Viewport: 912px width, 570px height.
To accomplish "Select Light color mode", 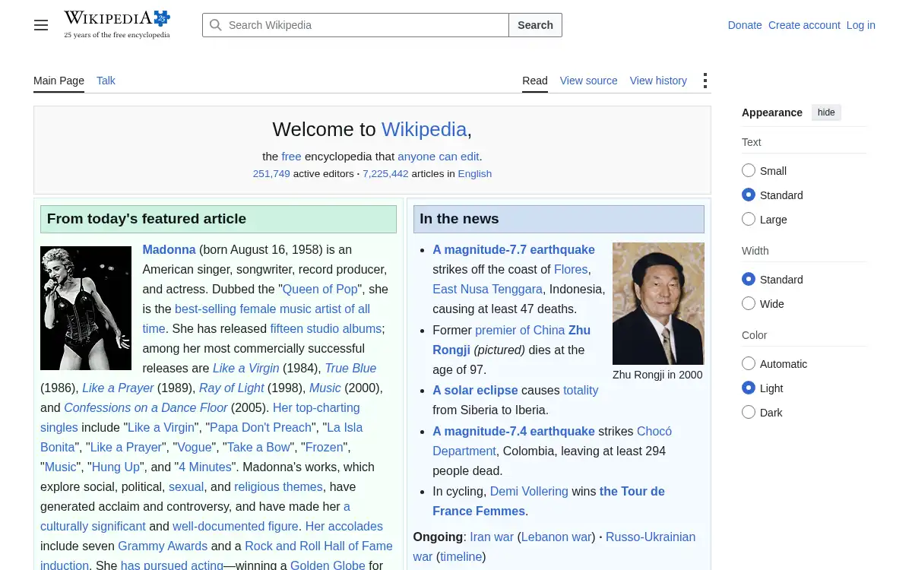I will (x=749, y=388).
